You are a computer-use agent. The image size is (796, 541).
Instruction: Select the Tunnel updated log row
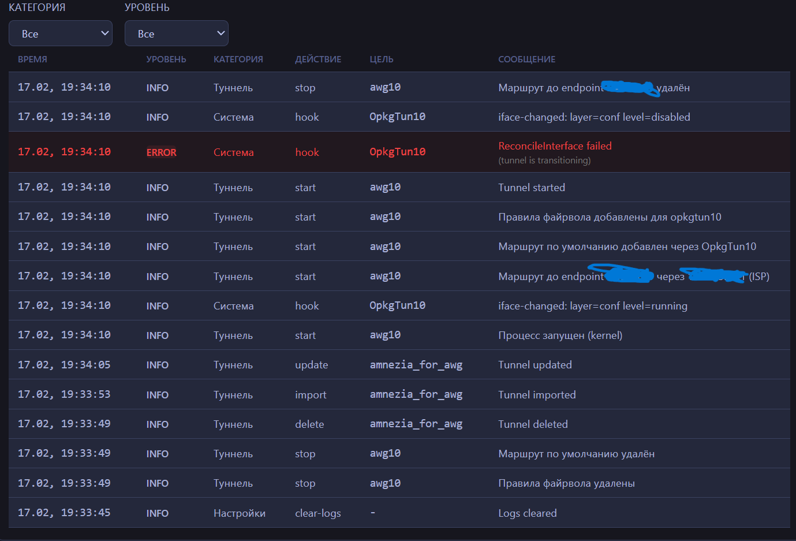(x=535, y=365)
